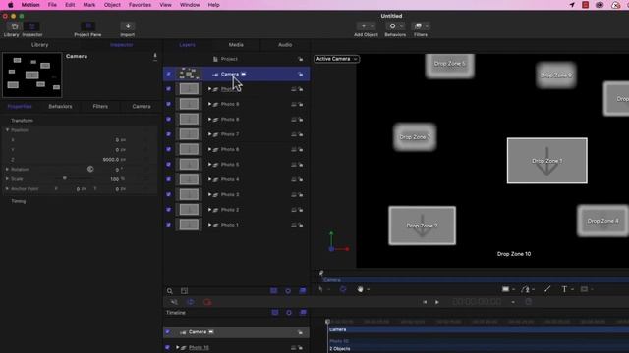
Task: Click the Rotation dial control
Action: 90,169
